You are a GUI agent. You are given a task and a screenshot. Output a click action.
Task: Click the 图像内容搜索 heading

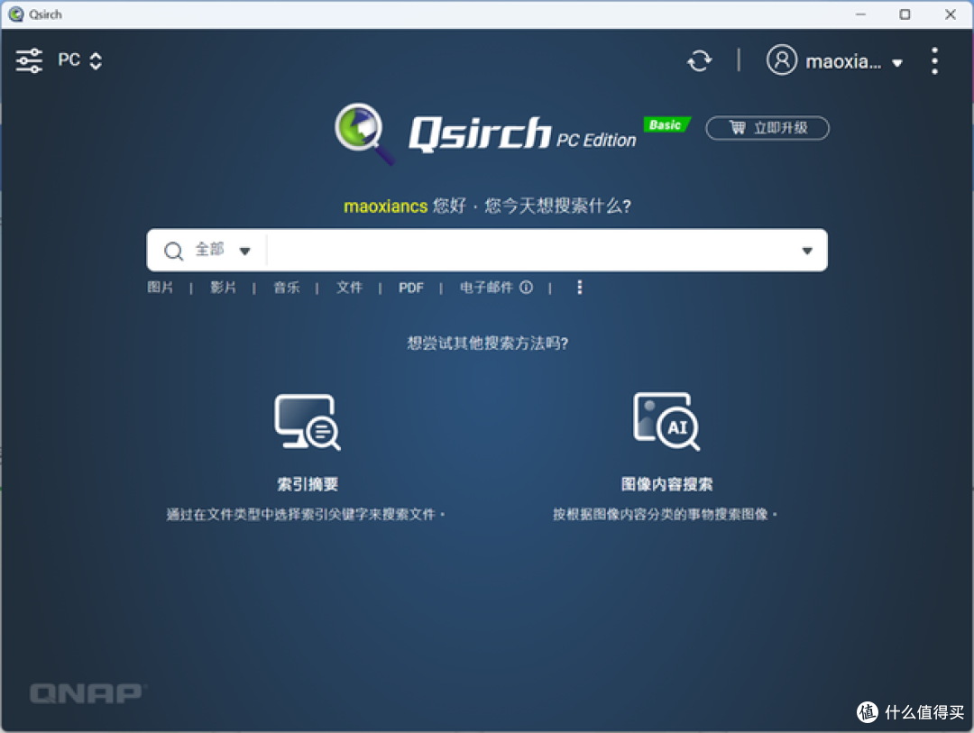(x=666, y=484)
